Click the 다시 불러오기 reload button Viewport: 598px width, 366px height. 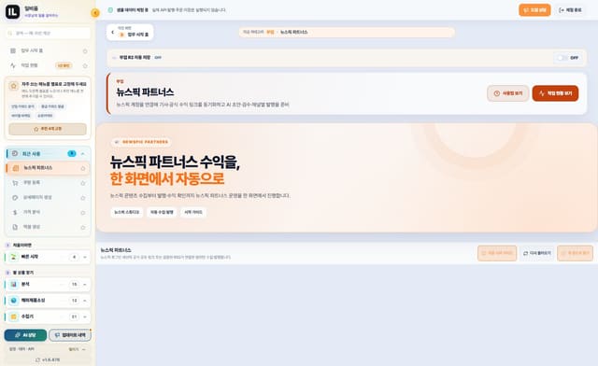coord(537,253)
